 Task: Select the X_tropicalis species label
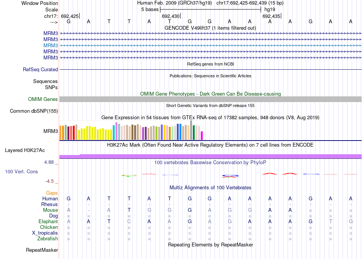pos(45,233)
